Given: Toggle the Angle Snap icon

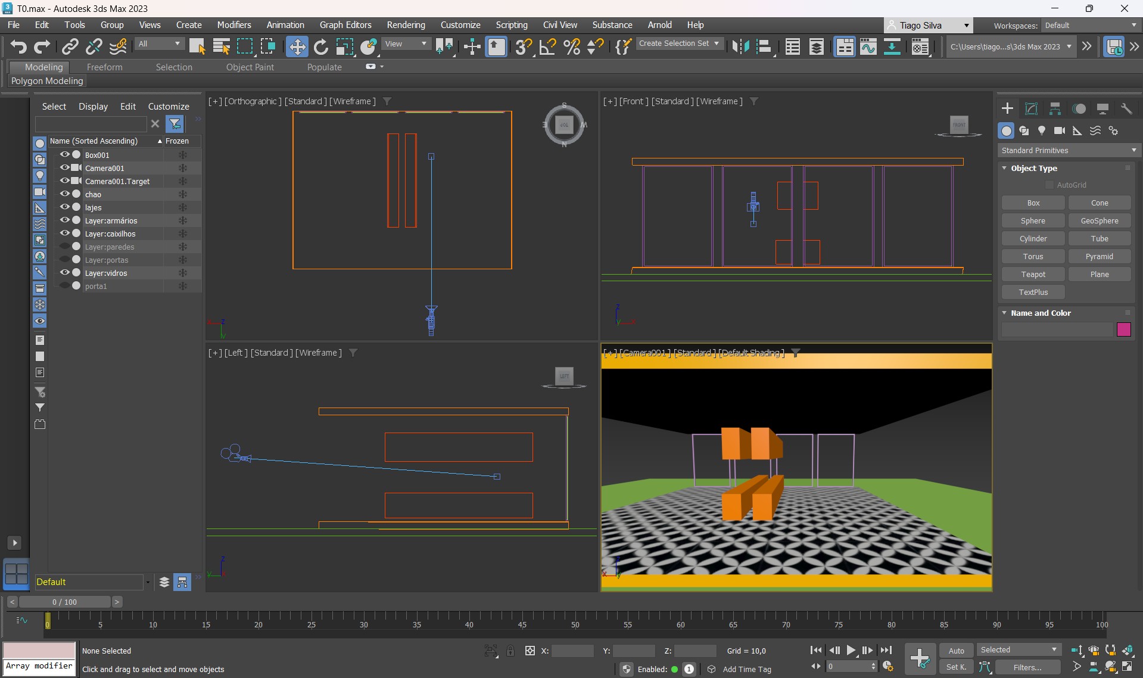Looking at the screenshot, I should 547,46.
